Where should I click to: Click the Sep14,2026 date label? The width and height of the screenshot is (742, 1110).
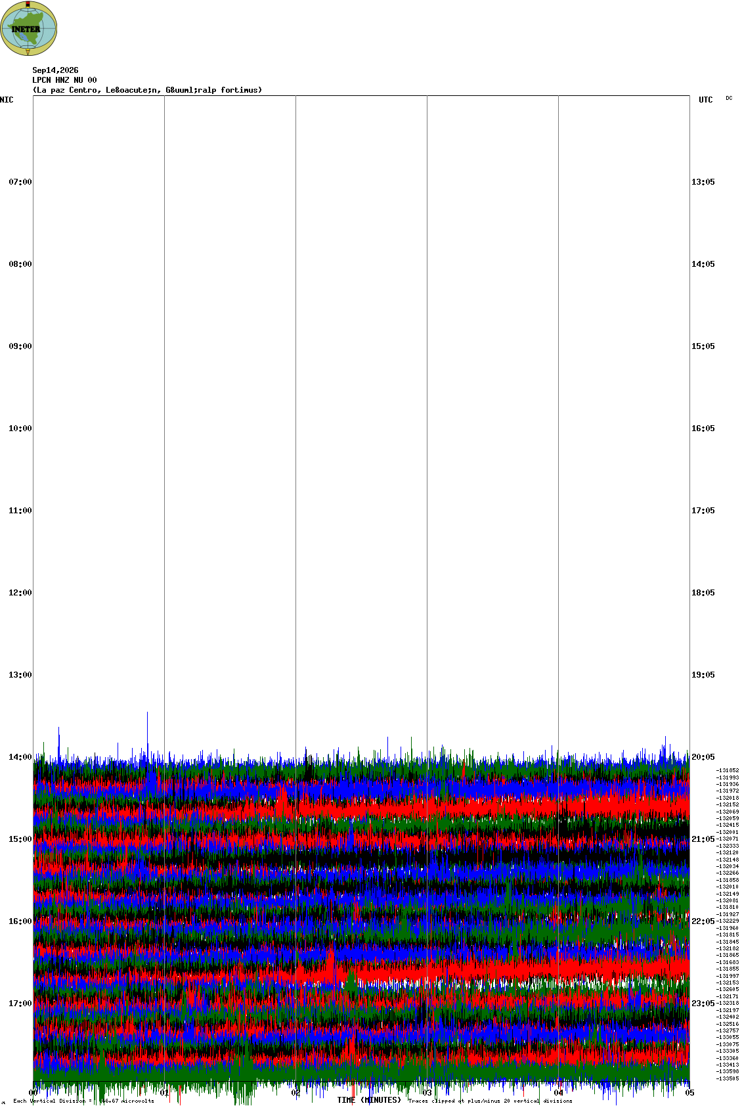[x=55, y=70]
